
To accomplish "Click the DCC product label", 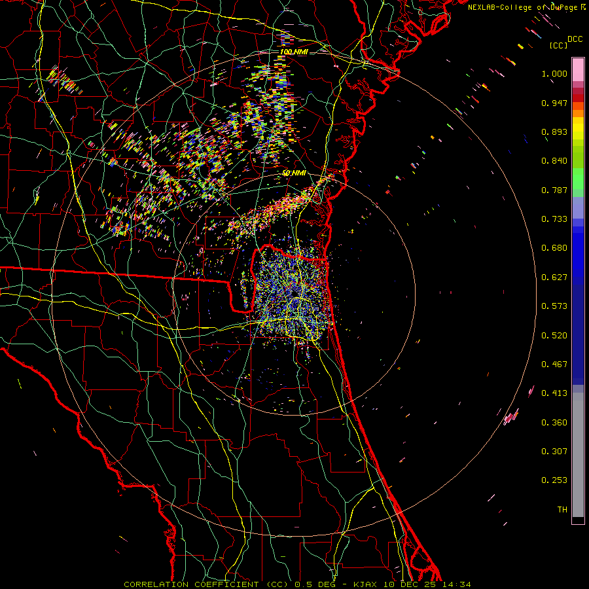I will [575, 39].
